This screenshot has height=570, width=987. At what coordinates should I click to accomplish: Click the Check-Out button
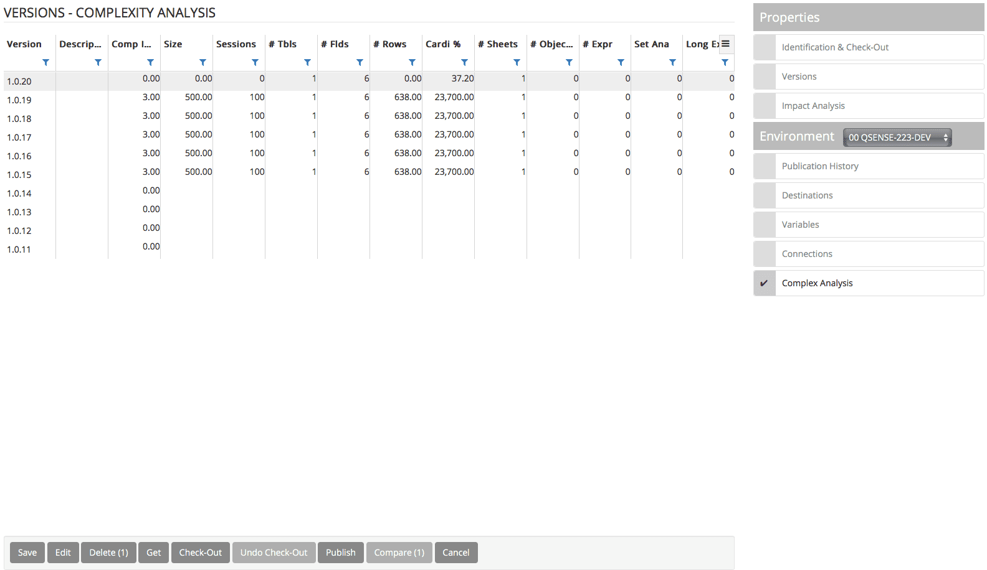click(x=200, y=553)
